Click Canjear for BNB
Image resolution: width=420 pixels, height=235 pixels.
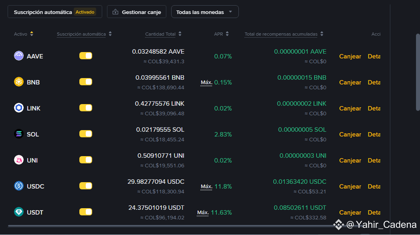click(x=350, y=82)
